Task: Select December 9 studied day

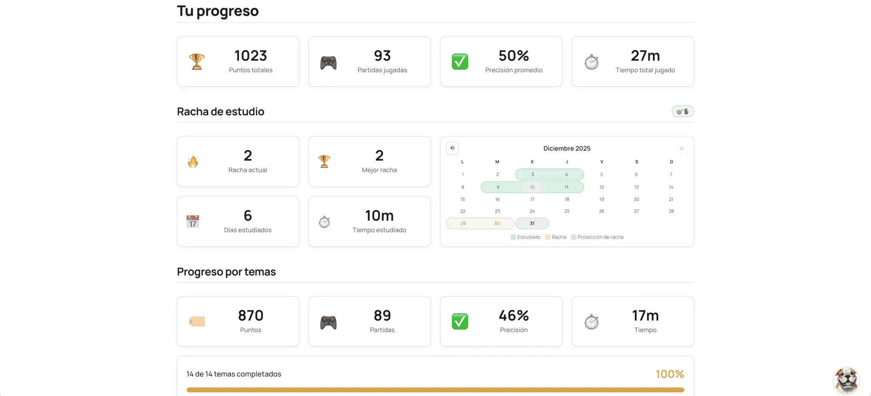Action: (498, 187)
